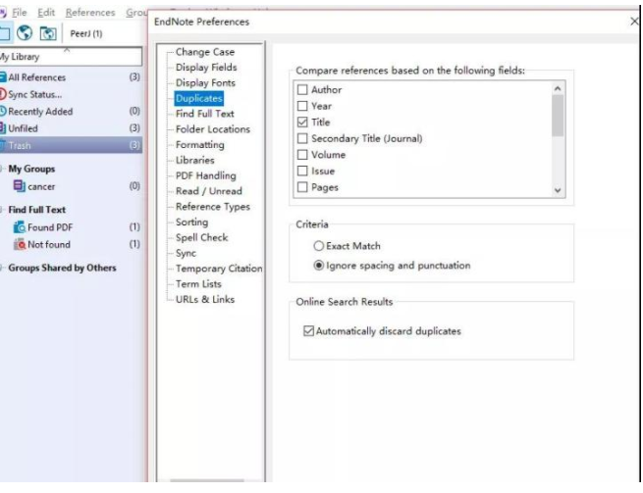Click the fields list scroll up arrow
Viewport: 643px width, 493px height.
coord(558,88)
